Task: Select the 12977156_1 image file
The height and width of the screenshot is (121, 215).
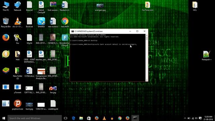Action: (x=29, y=89)
